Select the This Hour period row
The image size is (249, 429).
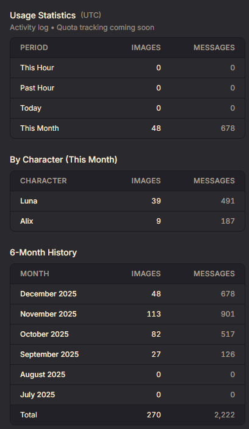pos(128,68)
